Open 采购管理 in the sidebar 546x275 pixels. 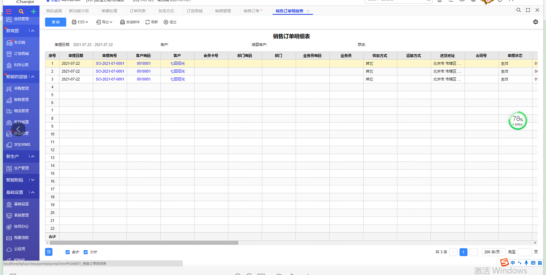(x=21, y=88)
